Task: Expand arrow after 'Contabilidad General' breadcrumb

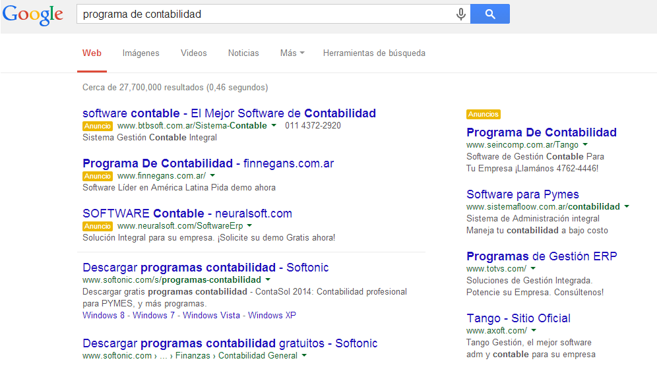Action: coord(304,355)
